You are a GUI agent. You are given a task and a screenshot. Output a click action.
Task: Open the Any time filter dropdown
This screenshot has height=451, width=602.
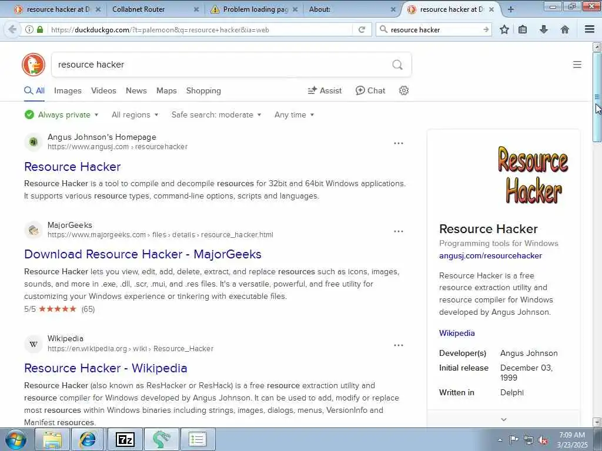click(x=294, y=115)
